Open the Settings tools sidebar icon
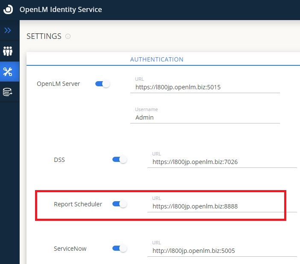The height and width of the screenshot is (264, 300). point(8,72)
